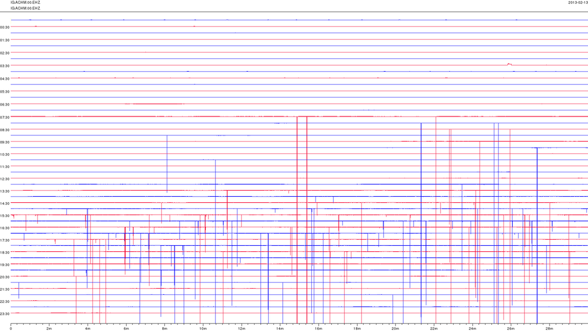Select the 01:30 trace label

click(4, 40)
